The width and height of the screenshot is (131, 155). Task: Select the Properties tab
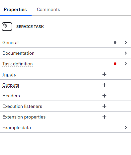pyautogui.click(x=15, y=10)
